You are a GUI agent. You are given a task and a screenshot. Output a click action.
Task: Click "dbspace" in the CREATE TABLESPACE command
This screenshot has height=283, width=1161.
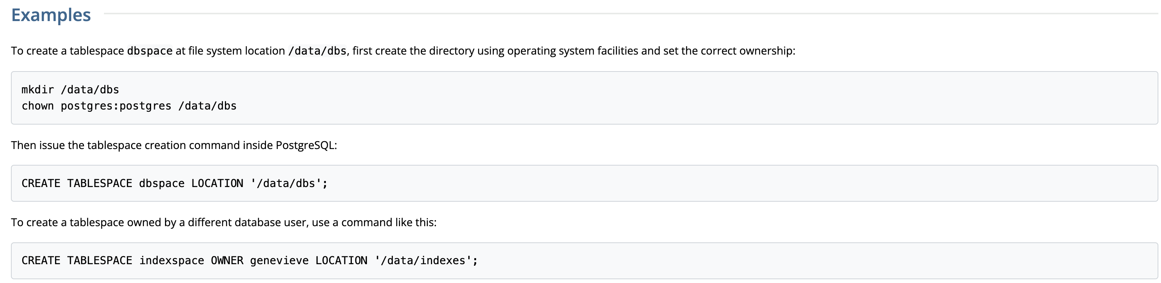(x=161, y=183)
